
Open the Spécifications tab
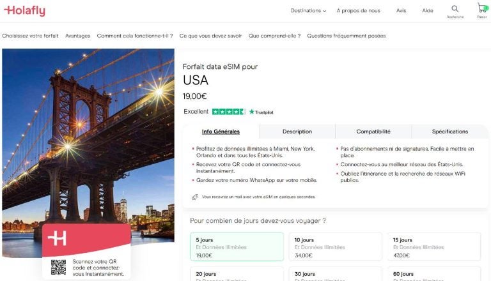[x=450, y=132]
